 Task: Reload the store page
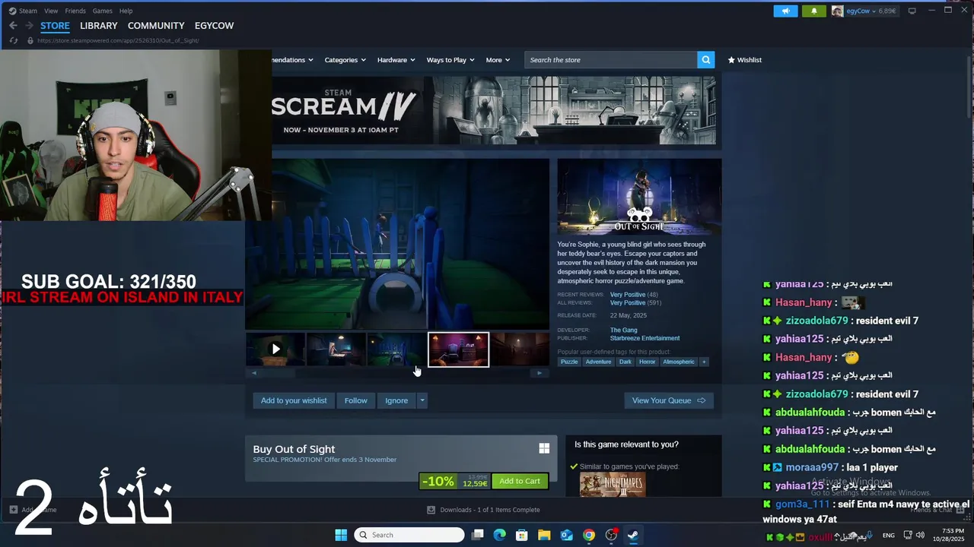point(14,40)
